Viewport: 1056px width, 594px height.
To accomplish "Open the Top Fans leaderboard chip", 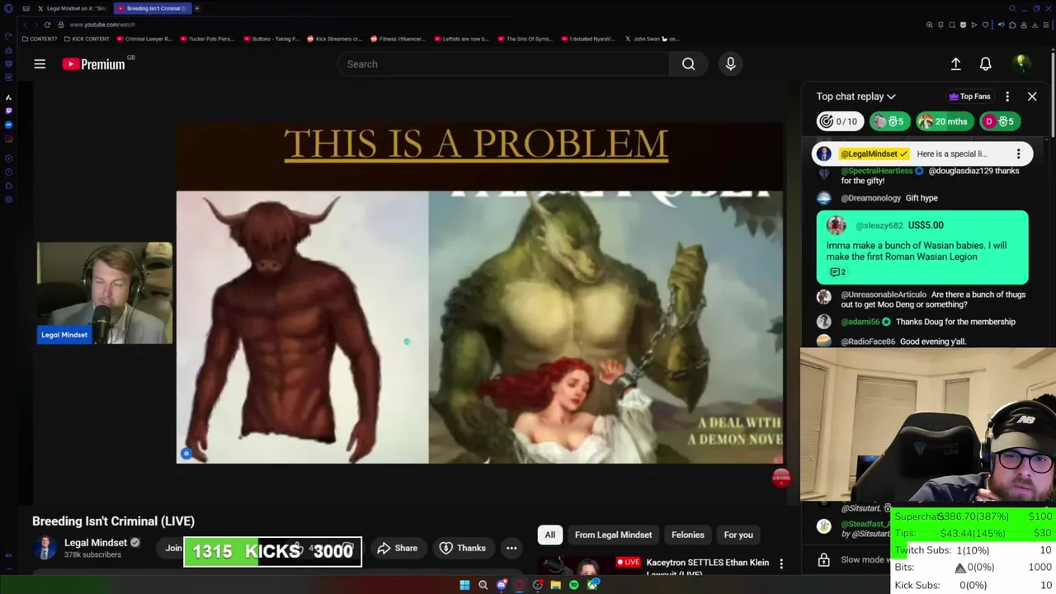I will tap(969, 97).
